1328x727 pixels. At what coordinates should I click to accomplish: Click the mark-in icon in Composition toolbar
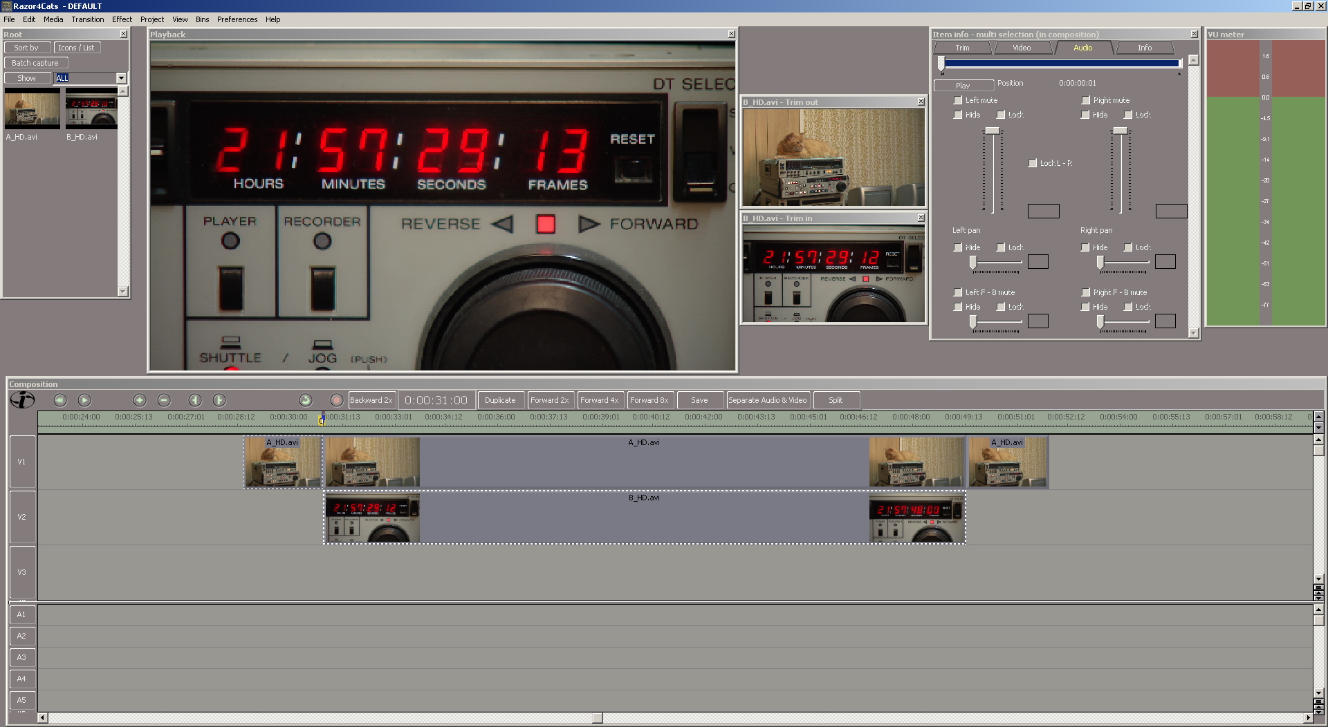pos(195,400)
